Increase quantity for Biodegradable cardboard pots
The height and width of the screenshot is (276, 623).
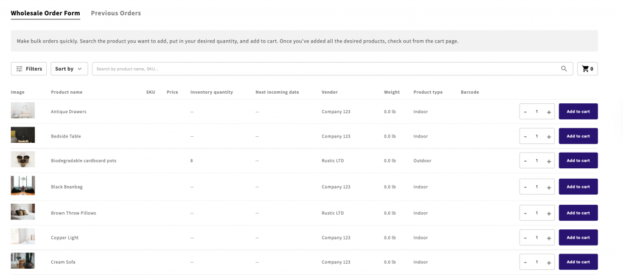click(549, 161)
